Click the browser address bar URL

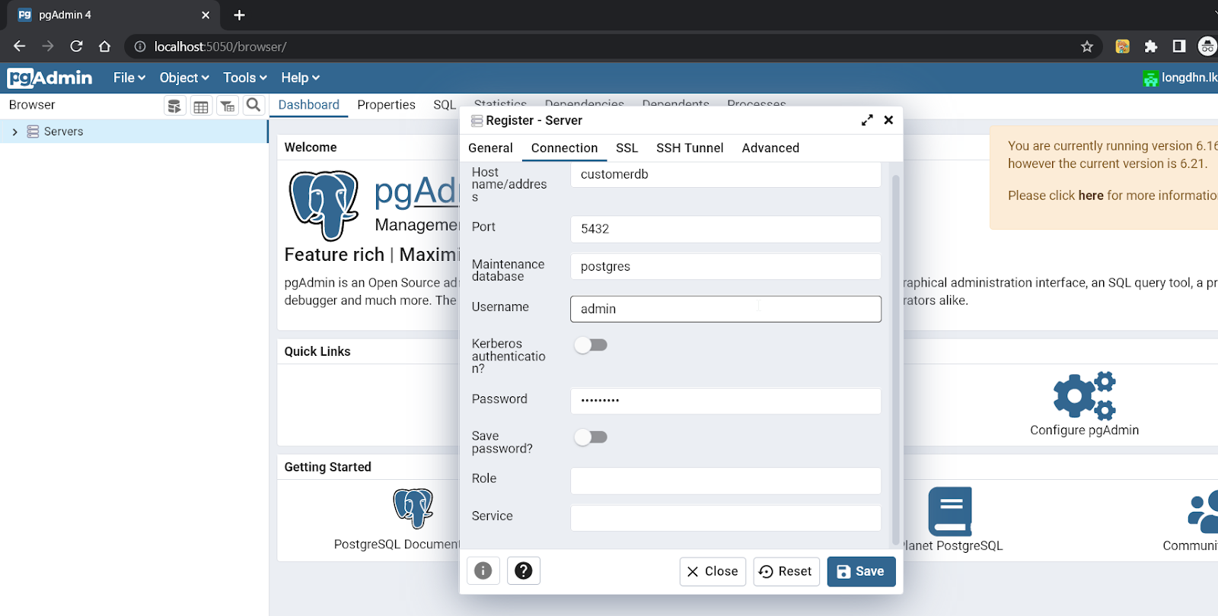(220, 46)
